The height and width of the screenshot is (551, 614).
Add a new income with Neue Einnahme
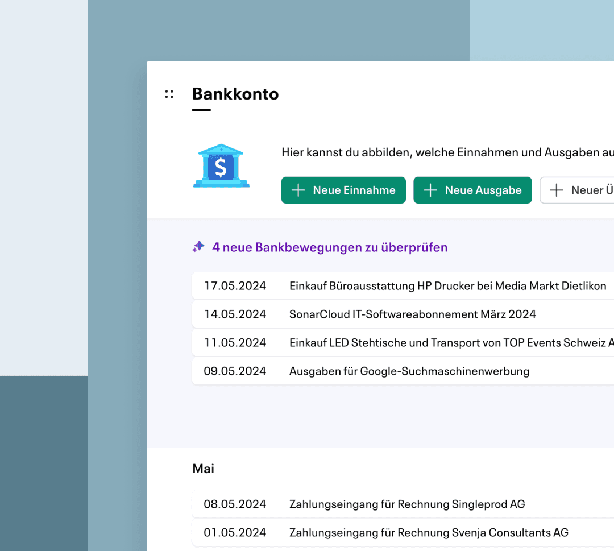click(343, 190)
